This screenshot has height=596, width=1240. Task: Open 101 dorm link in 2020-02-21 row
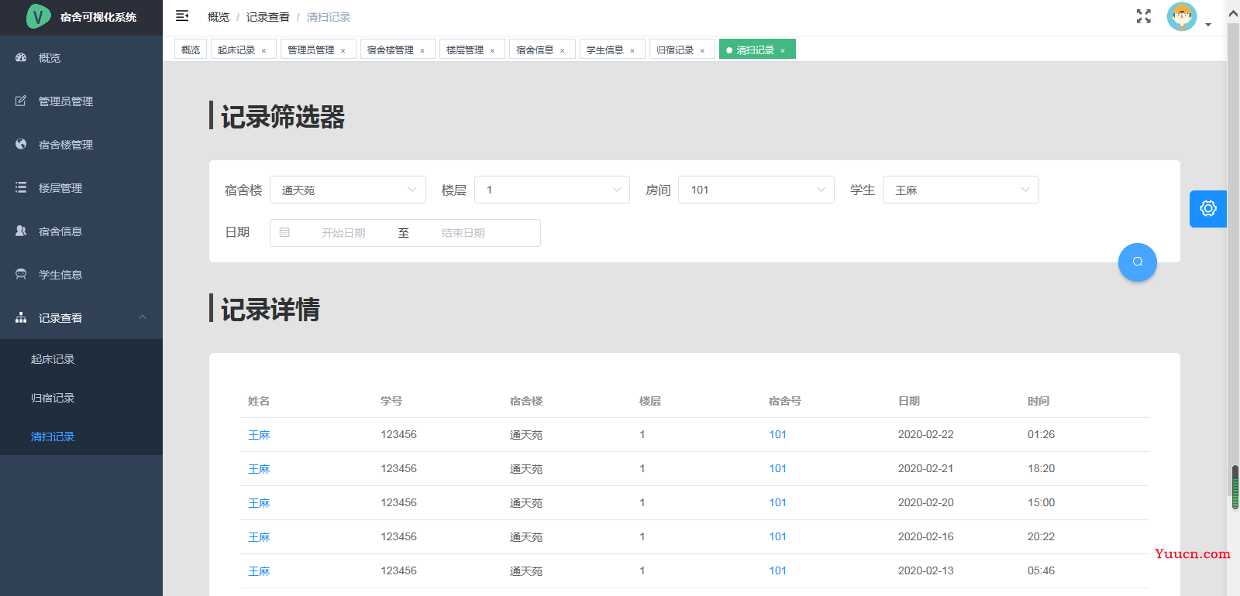[x=777, y=468]
